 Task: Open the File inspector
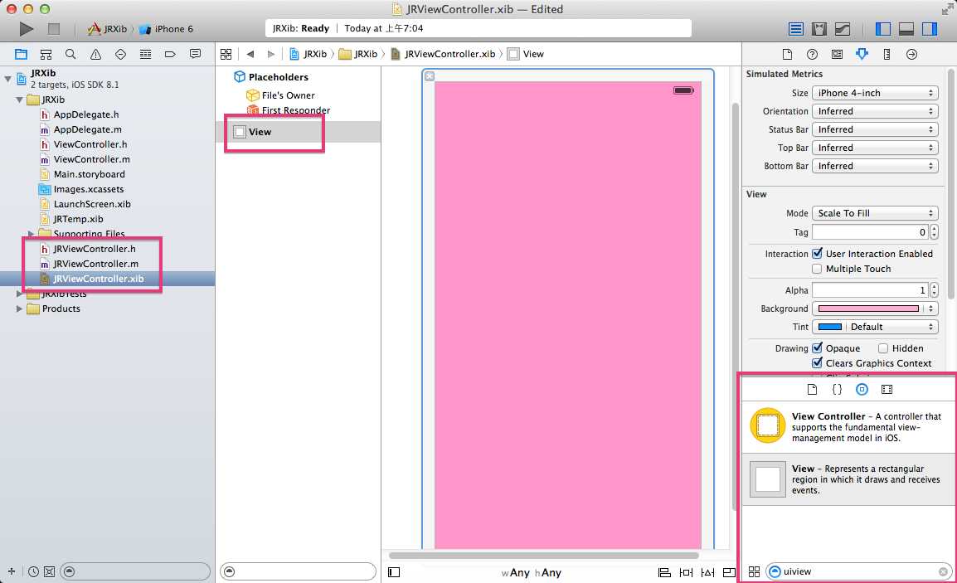787,55
